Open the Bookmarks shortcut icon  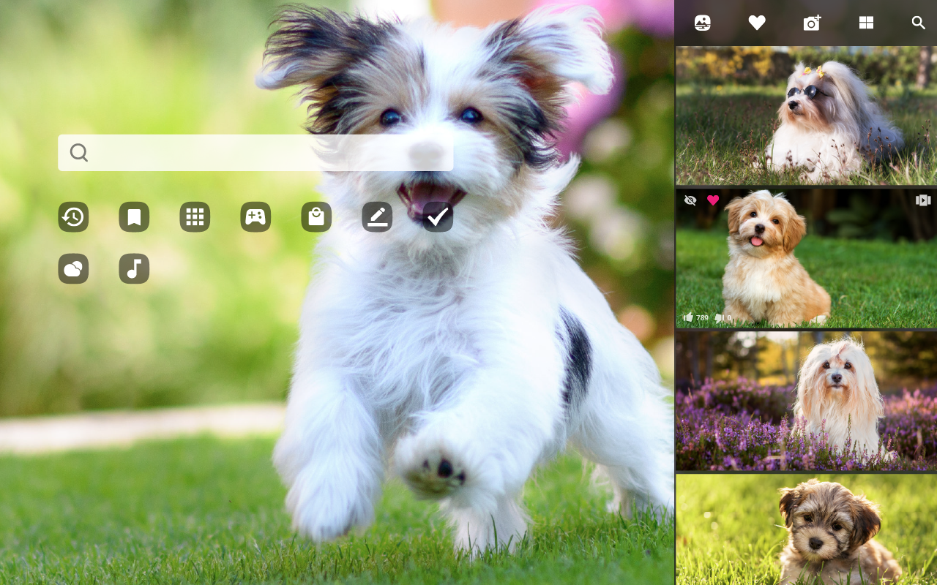(134, 217)
